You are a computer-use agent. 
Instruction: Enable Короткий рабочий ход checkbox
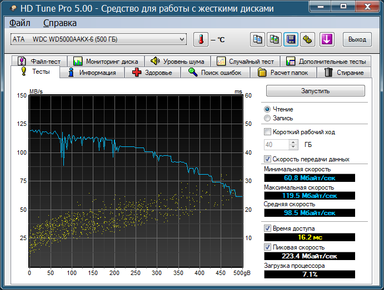268,132
